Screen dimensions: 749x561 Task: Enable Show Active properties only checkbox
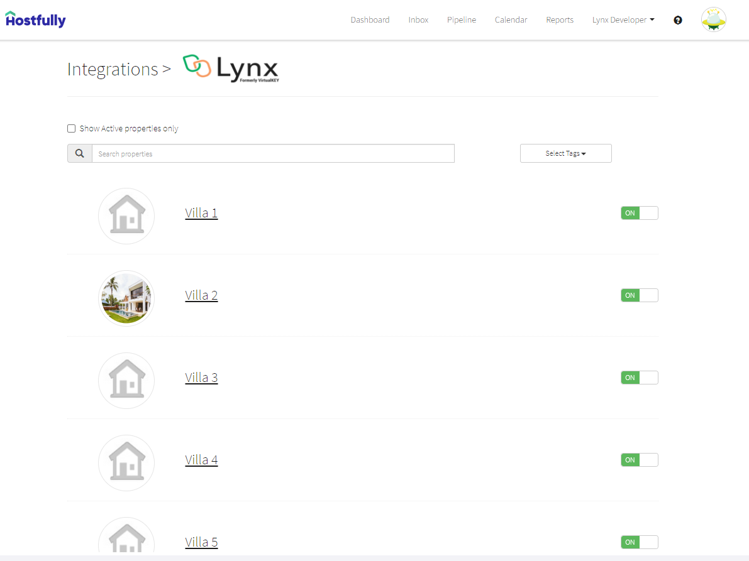point(71,128)
